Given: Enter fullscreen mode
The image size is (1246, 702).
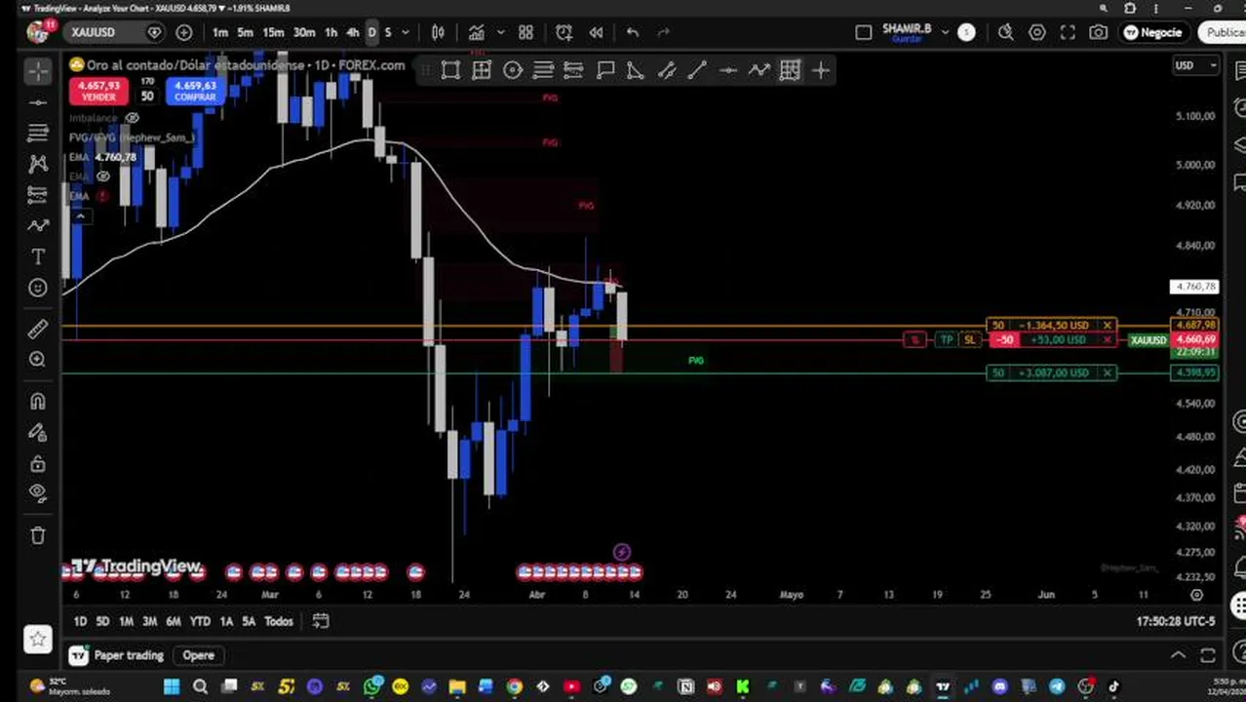Looking at the screenshot, I should click(x=1068, y=32).
